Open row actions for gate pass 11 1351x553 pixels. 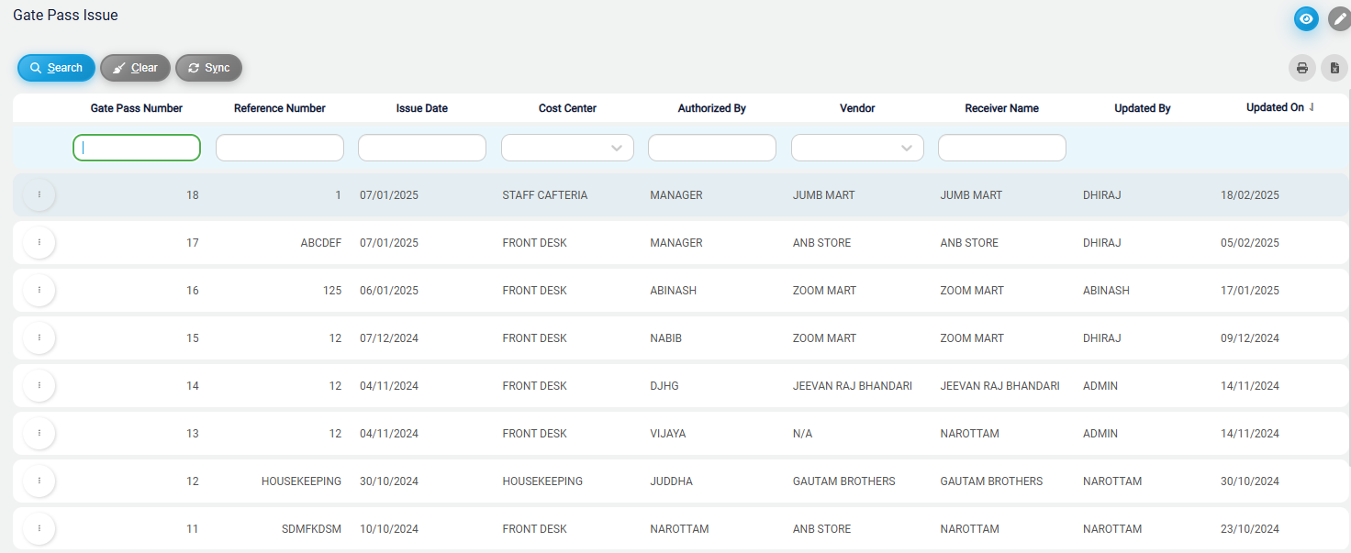click(x=39, y=528)
